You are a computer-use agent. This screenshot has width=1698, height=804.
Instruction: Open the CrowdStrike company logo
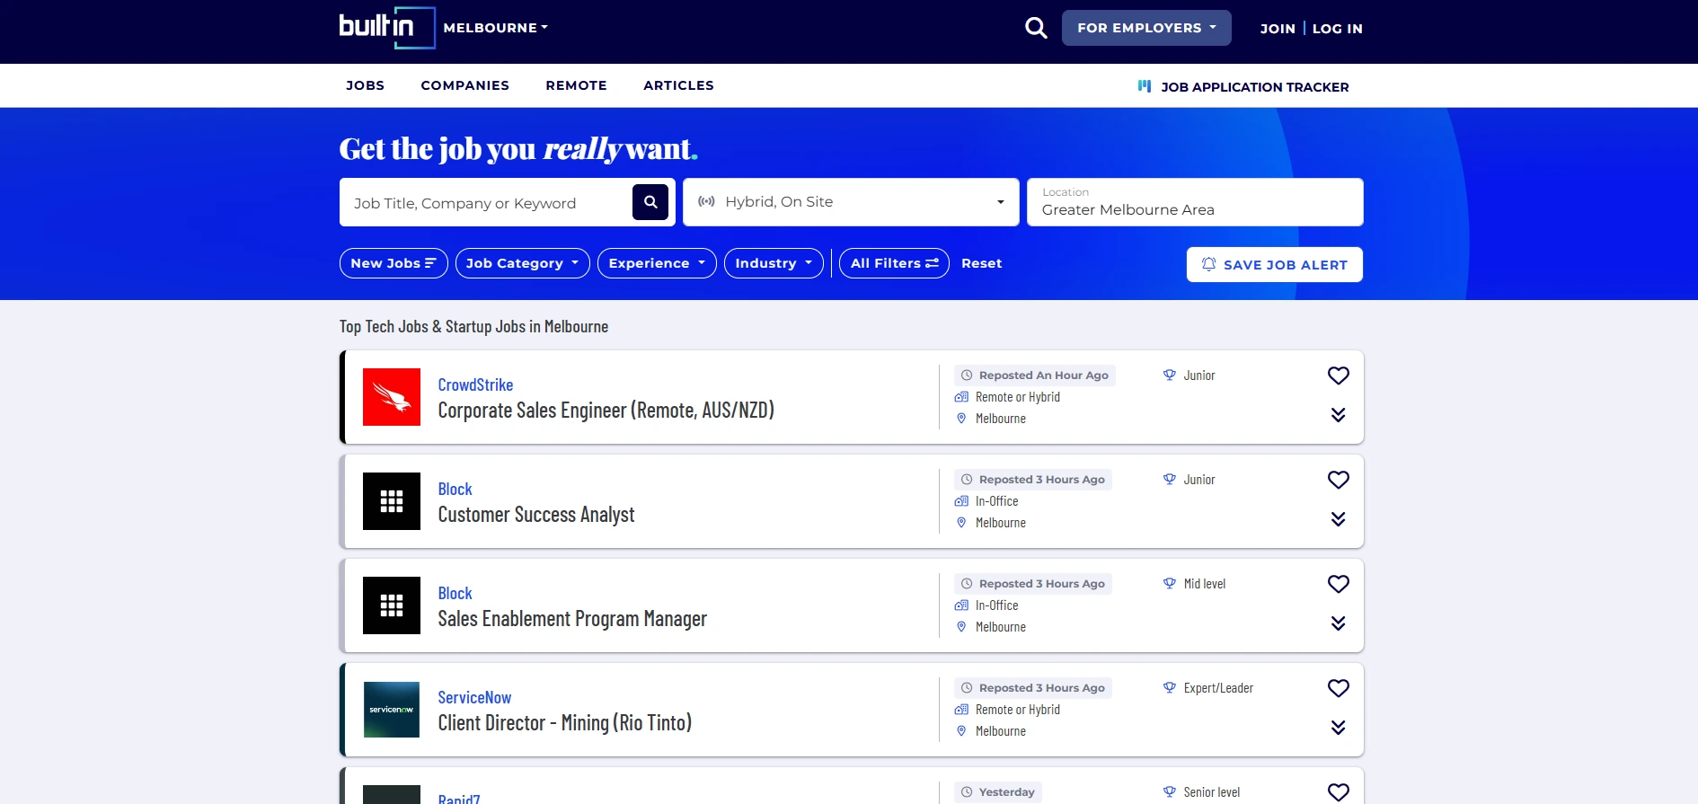[392, 397]
